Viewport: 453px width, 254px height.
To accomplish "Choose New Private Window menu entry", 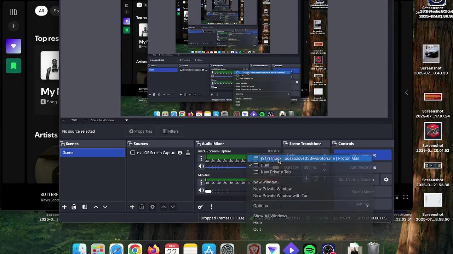I will (272, 189).
